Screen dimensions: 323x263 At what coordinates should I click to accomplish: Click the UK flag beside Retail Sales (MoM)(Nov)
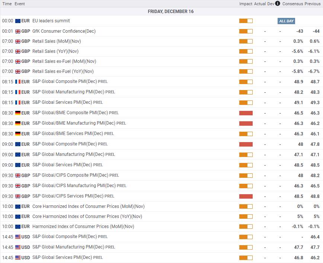click(18, 41)
